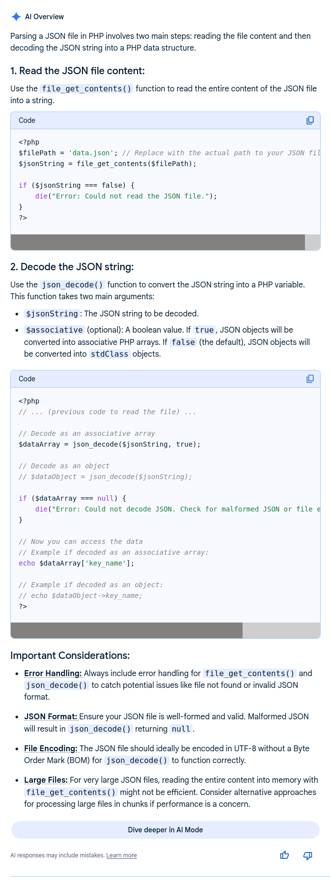Give the AI response a thumbs down
The width and height of the screenshot is (330, 880).
pyautogui.click(x=308, y=855)
